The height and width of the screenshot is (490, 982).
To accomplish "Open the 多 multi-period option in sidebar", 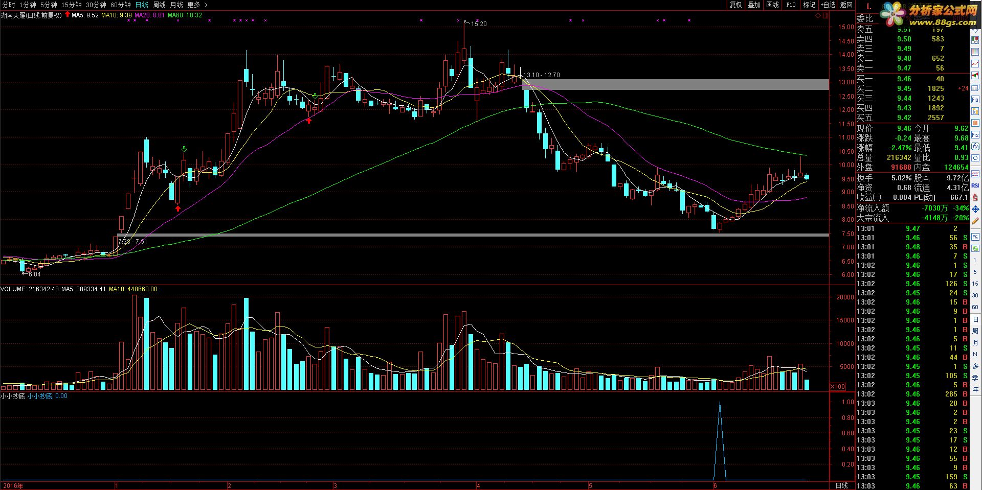I will (x=975, y=366).
